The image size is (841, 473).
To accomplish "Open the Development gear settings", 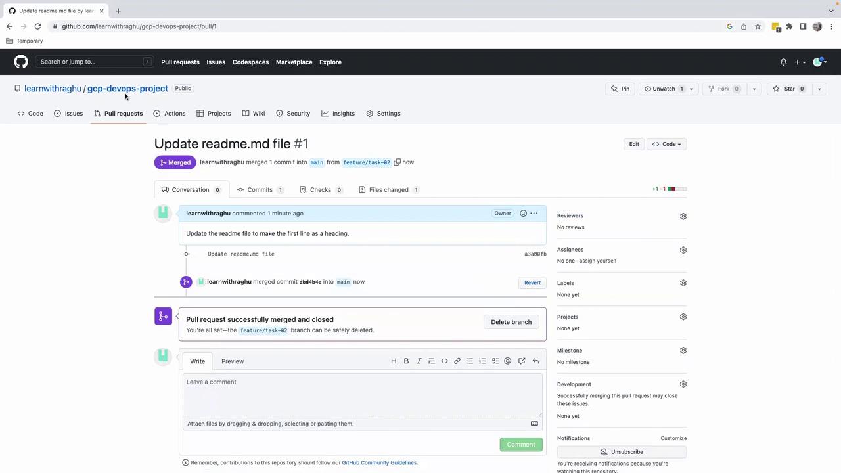I will pos(683,384).
